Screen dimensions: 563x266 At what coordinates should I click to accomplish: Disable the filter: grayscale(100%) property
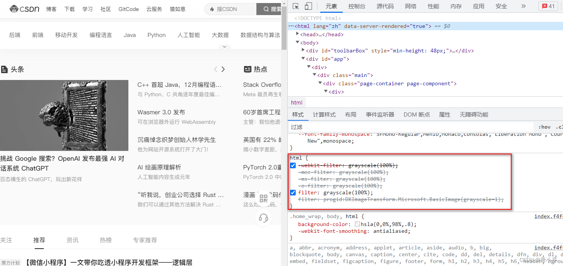[x=293, y=192]
